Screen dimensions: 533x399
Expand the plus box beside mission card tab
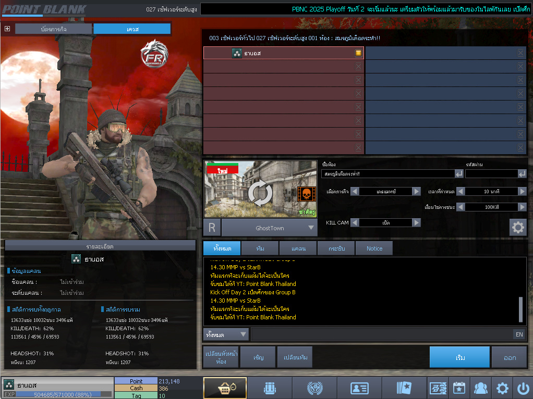click(x=7, y=29)
